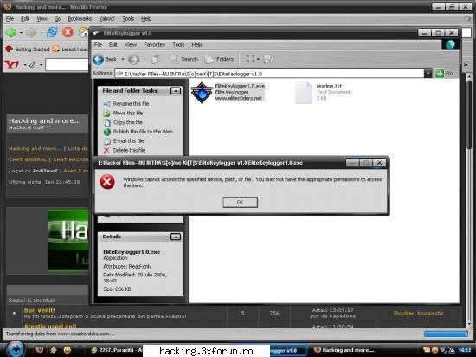Click Yahoo toolbar search field
The width and height of the screenshot is (476, 357).
[x=67, y=65]
